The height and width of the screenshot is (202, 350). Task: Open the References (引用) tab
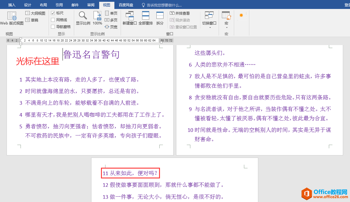[59, 5]
